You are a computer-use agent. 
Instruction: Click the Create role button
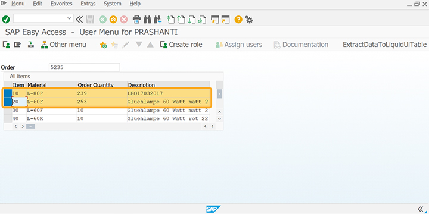pos(181,45)
